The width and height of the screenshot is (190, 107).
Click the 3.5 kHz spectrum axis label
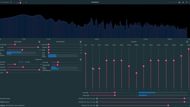(145, 39)
